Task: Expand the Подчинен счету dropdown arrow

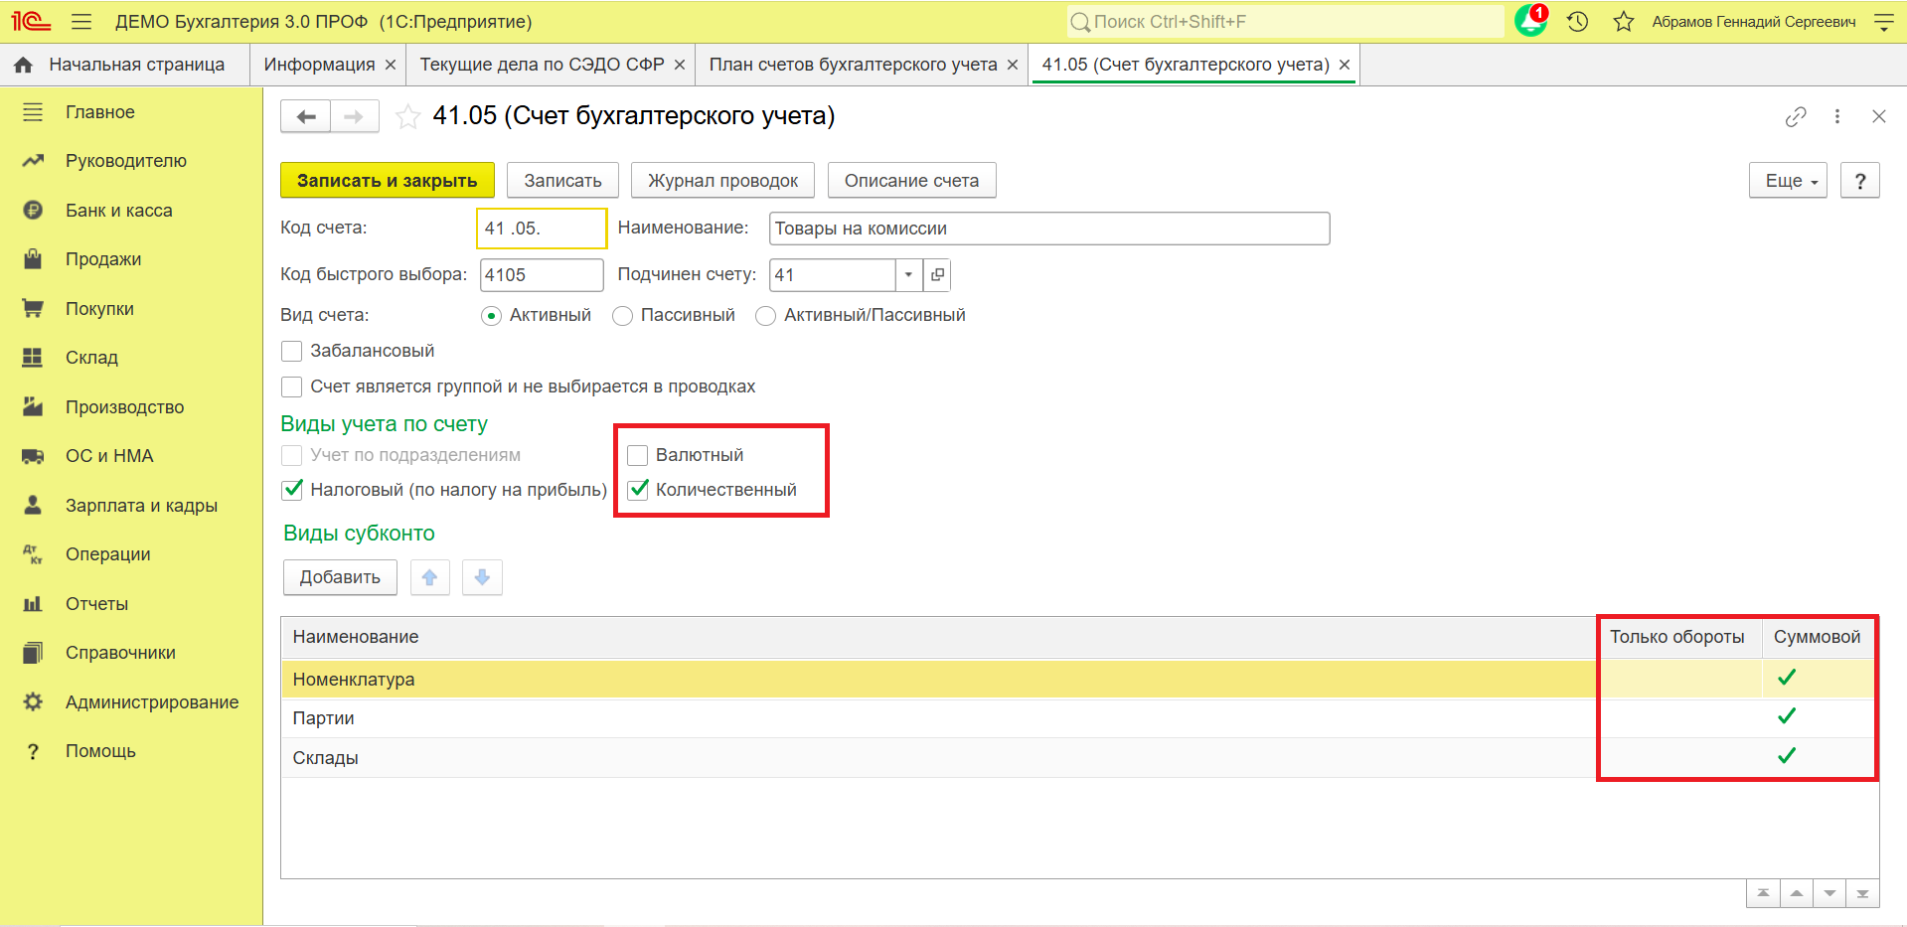Action: [x=908, y=275]
